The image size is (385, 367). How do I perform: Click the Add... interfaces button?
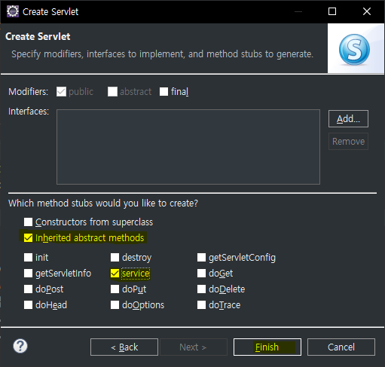[x=348, y=118]
